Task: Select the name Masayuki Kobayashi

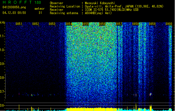Action: (100, 3)
